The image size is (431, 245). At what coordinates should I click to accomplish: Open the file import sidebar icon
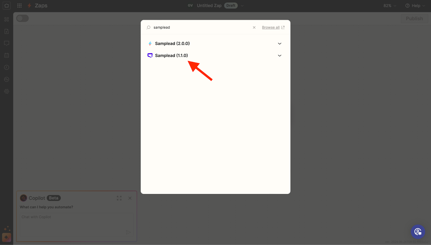click(x=6, y=31)
